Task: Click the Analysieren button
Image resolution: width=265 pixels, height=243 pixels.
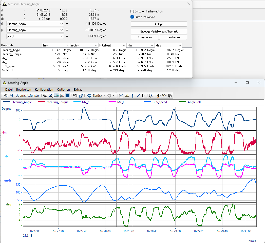Action: 145,37
